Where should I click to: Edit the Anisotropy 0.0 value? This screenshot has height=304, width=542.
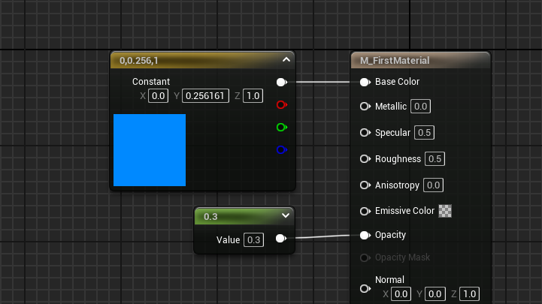(433, 185)
